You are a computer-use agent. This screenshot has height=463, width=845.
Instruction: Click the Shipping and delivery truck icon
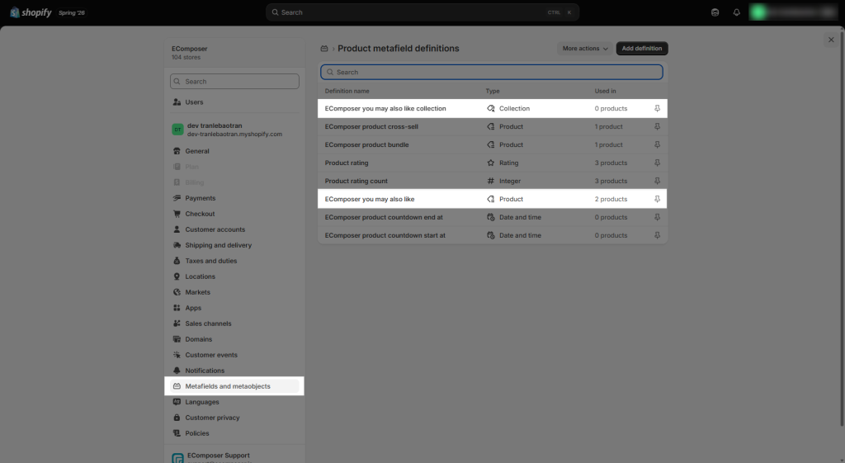click(177, 245)
